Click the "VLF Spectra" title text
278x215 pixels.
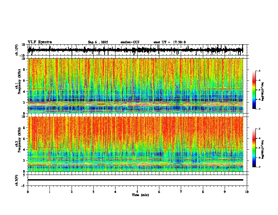point(40,42)
